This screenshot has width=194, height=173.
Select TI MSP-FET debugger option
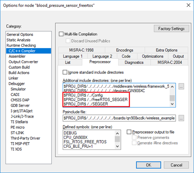tap(20, 144)
